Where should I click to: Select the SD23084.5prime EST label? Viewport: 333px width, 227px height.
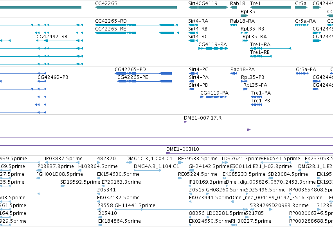288,174
